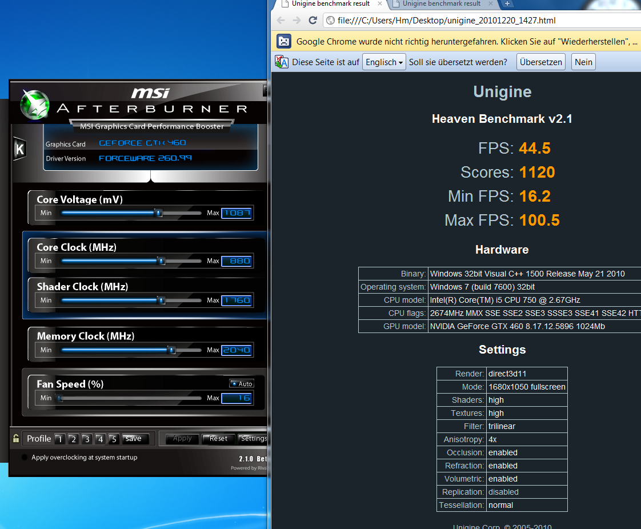Click Chrome's forward arrow
The image size is (641, 529).
coord(297,21)
